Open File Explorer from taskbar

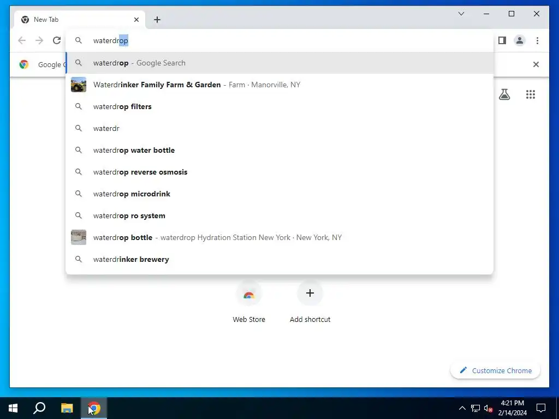pyautogui.click(x=67, y=408)
